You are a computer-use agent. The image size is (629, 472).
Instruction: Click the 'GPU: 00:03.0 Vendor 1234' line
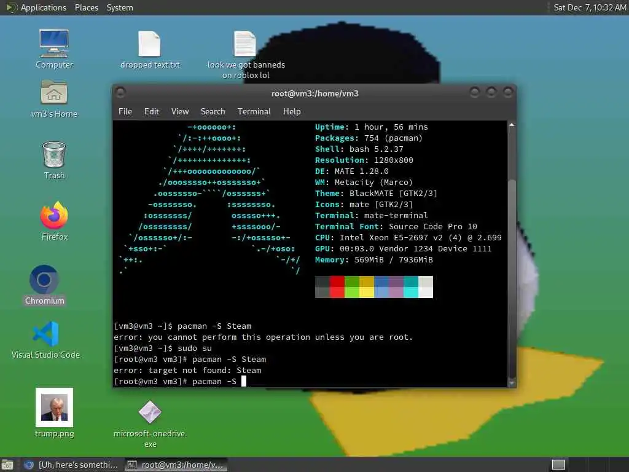tap(403, 249)
